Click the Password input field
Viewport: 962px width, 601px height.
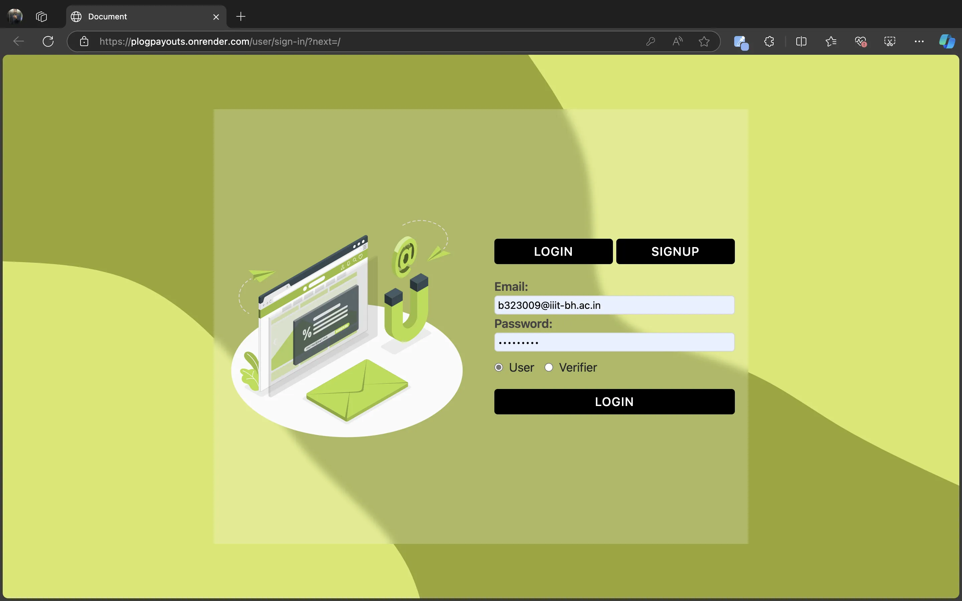[614, 342]
